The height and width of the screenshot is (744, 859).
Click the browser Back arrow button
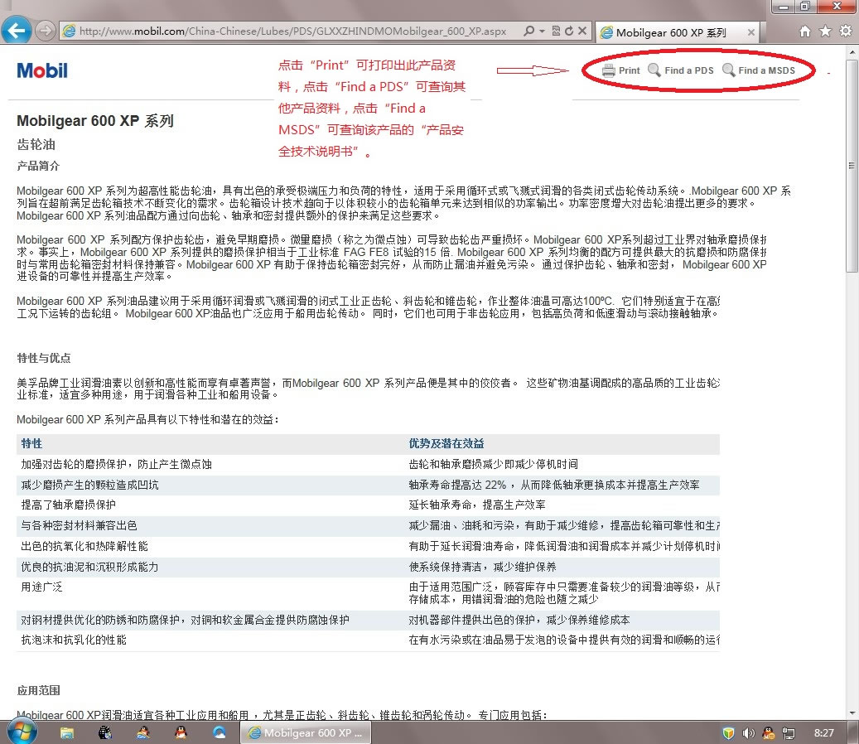tap(17, 31)
